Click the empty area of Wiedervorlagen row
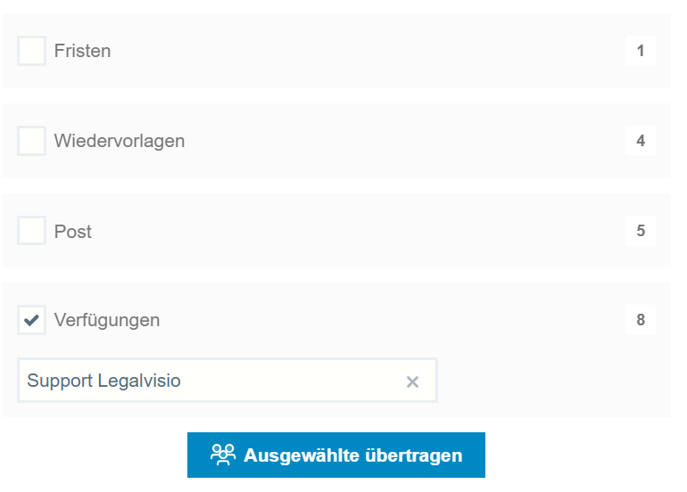687x492 pixels. click(x=405, y=141)
